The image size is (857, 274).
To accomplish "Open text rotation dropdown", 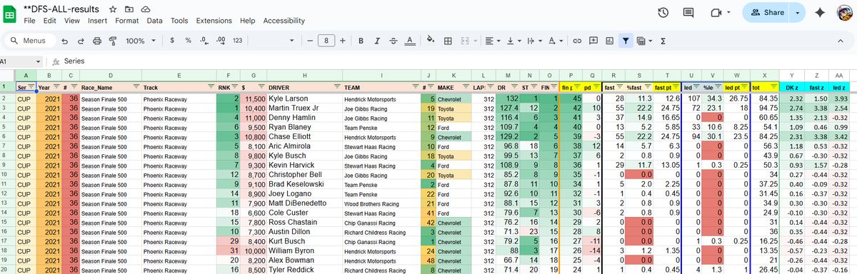I will pos(555,41).
